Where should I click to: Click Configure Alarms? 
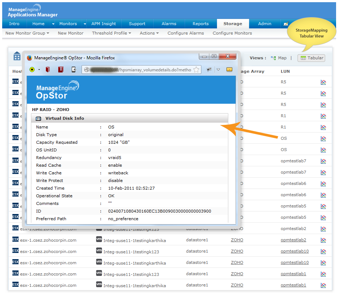pyautogui.click(x=186, y=33)
